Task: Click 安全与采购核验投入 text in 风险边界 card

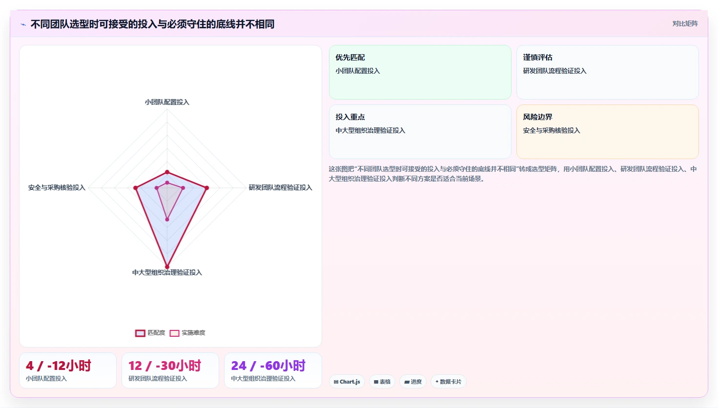Action: (552, 130)
